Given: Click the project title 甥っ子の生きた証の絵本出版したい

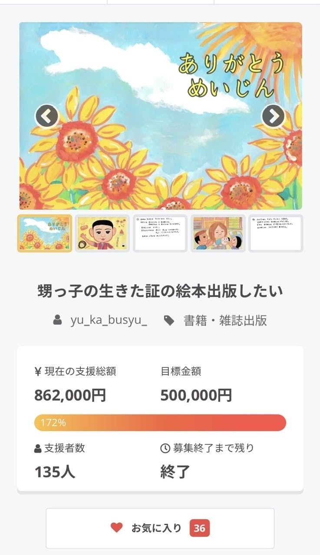Looking at the screenshot, I should (x=160, y=291).
